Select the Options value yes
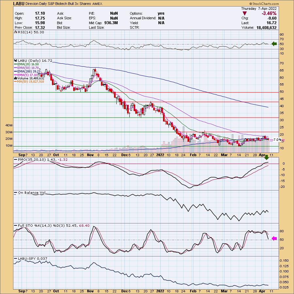The image size is (294, 294). pyautogui.click(x=161, y=13)
